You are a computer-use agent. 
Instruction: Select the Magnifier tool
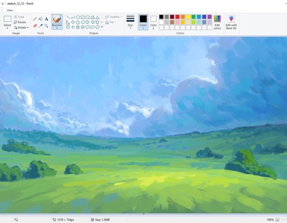tap(46, 26)
